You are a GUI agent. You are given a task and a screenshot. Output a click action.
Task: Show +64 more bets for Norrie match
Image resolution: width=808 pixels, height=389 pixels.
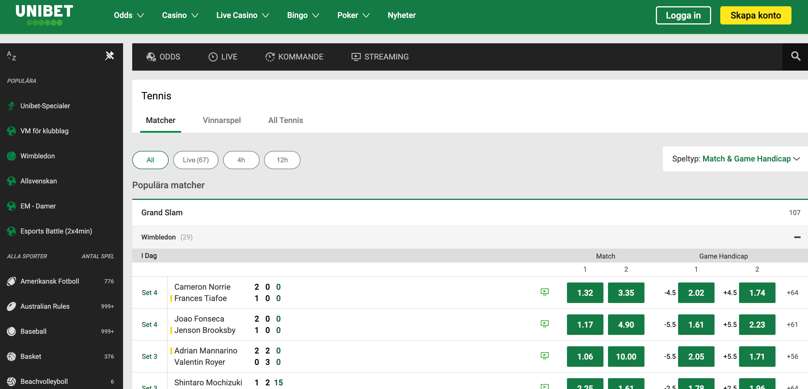click(x=792, y=293)
